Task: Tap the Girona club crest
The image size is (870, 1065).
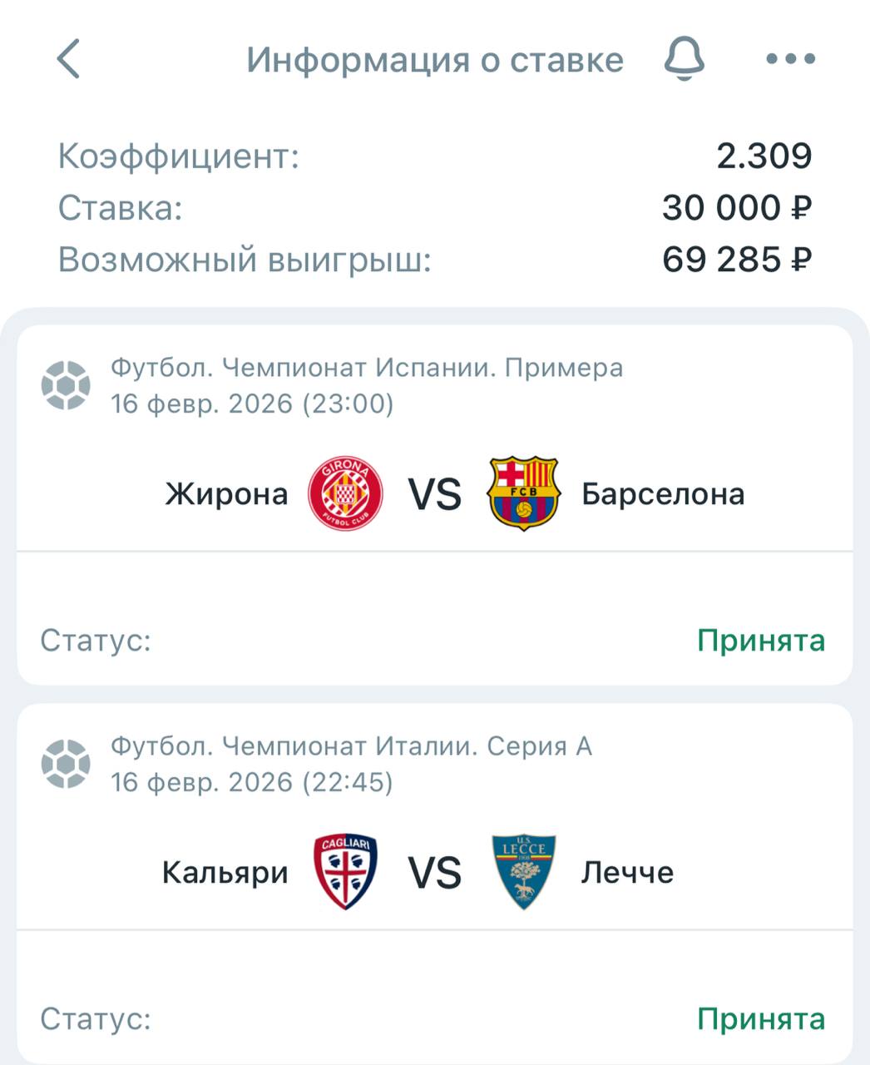Action: [345, 494]
